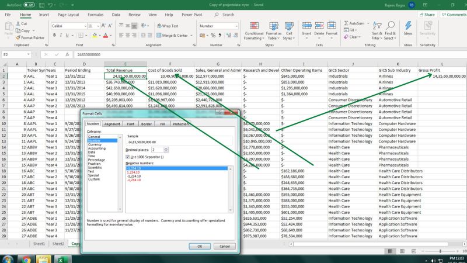467x263 pixels.
Task: Switch to Border tab in Format Cells
Action: click(147, 124)
